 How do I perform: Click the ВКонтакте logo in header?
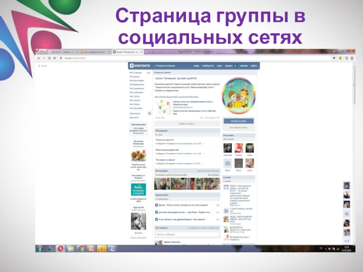tap(140, 66)
